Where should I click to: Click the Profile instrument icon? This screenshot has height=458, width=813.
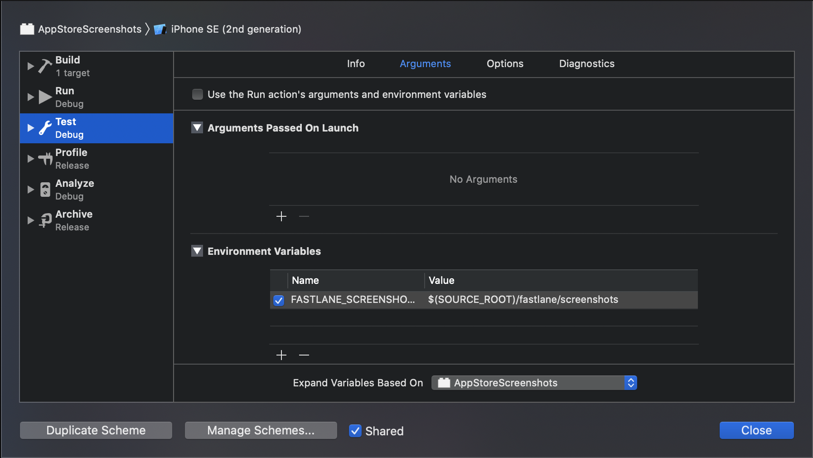45,159
